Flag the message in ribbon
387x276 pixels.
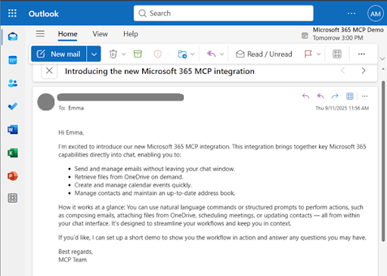(308, 54)
